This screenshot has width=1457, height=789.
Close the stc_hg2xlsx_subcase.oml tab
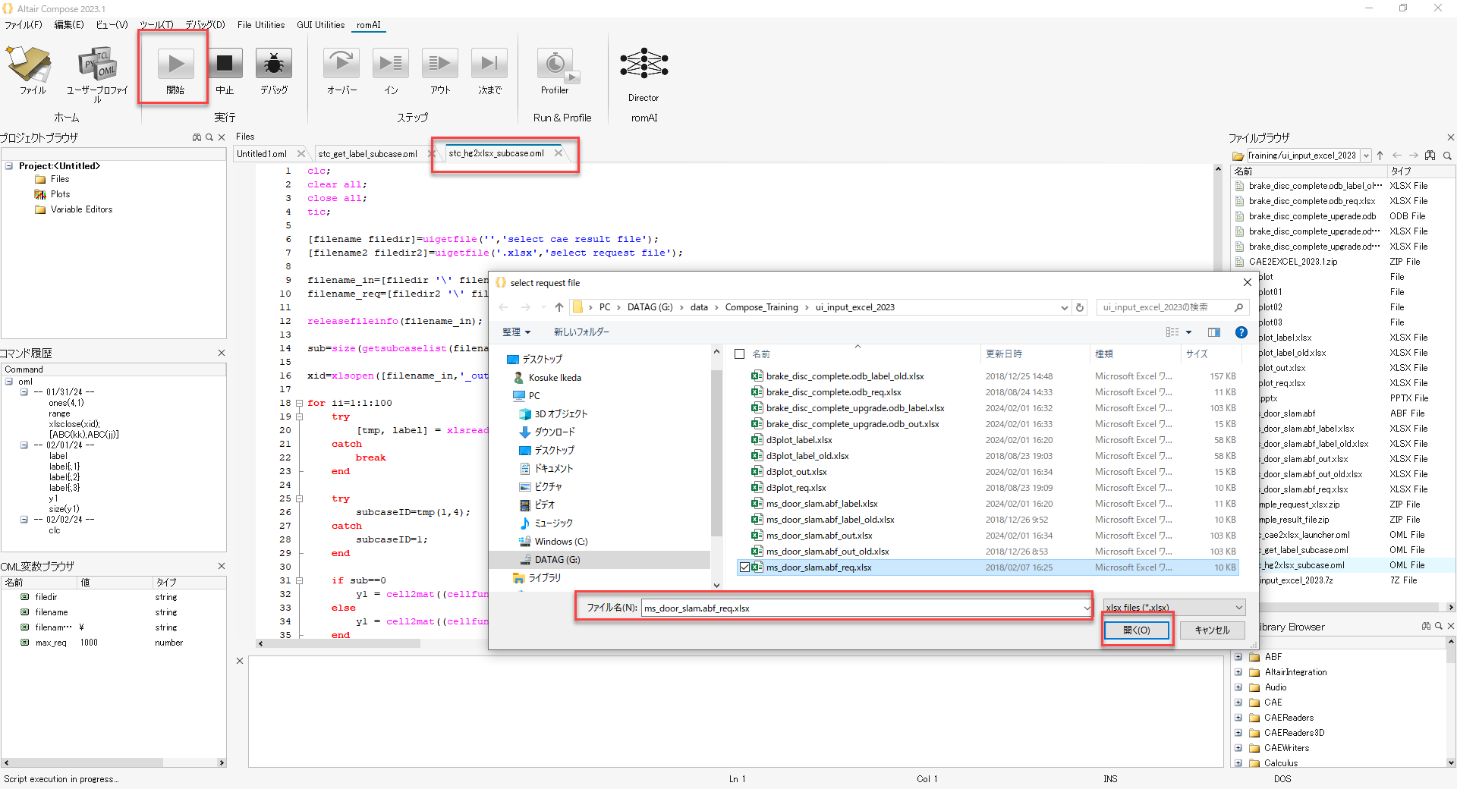tap(559, 153)
